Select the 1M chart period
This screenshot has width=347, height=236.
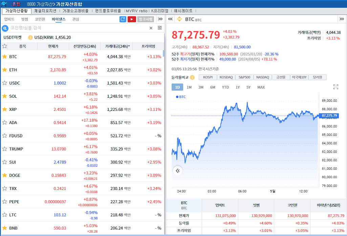pos(189,87)
